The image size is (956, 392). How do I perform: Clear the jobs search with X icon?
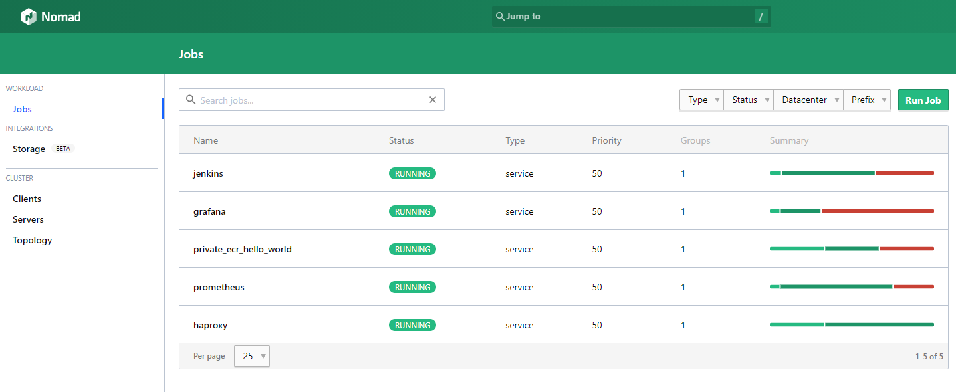[433, 100]
